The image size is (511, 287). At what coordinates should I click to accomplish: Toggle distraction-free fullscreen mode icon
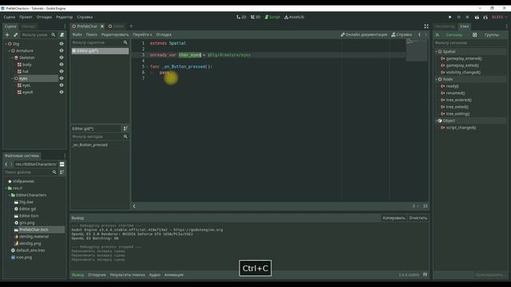tap(426, 26)
